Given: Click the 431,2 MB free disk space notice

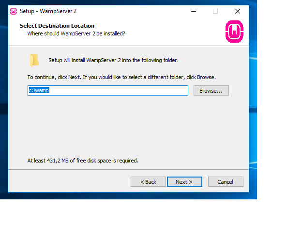Looking at the screenshot, I should point(83,161).
